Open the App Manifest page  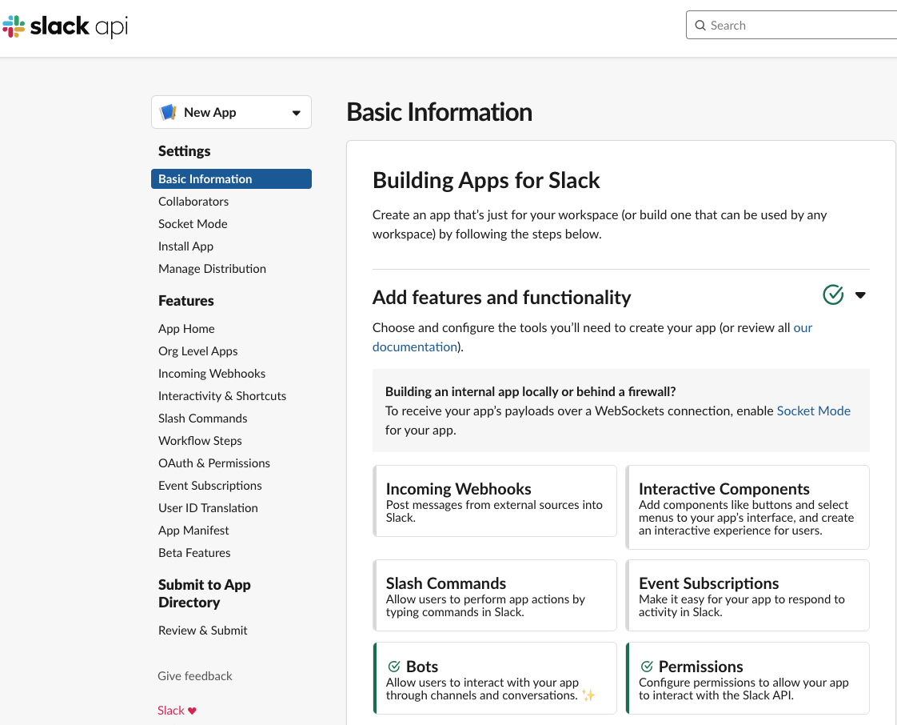click(193, 530)
